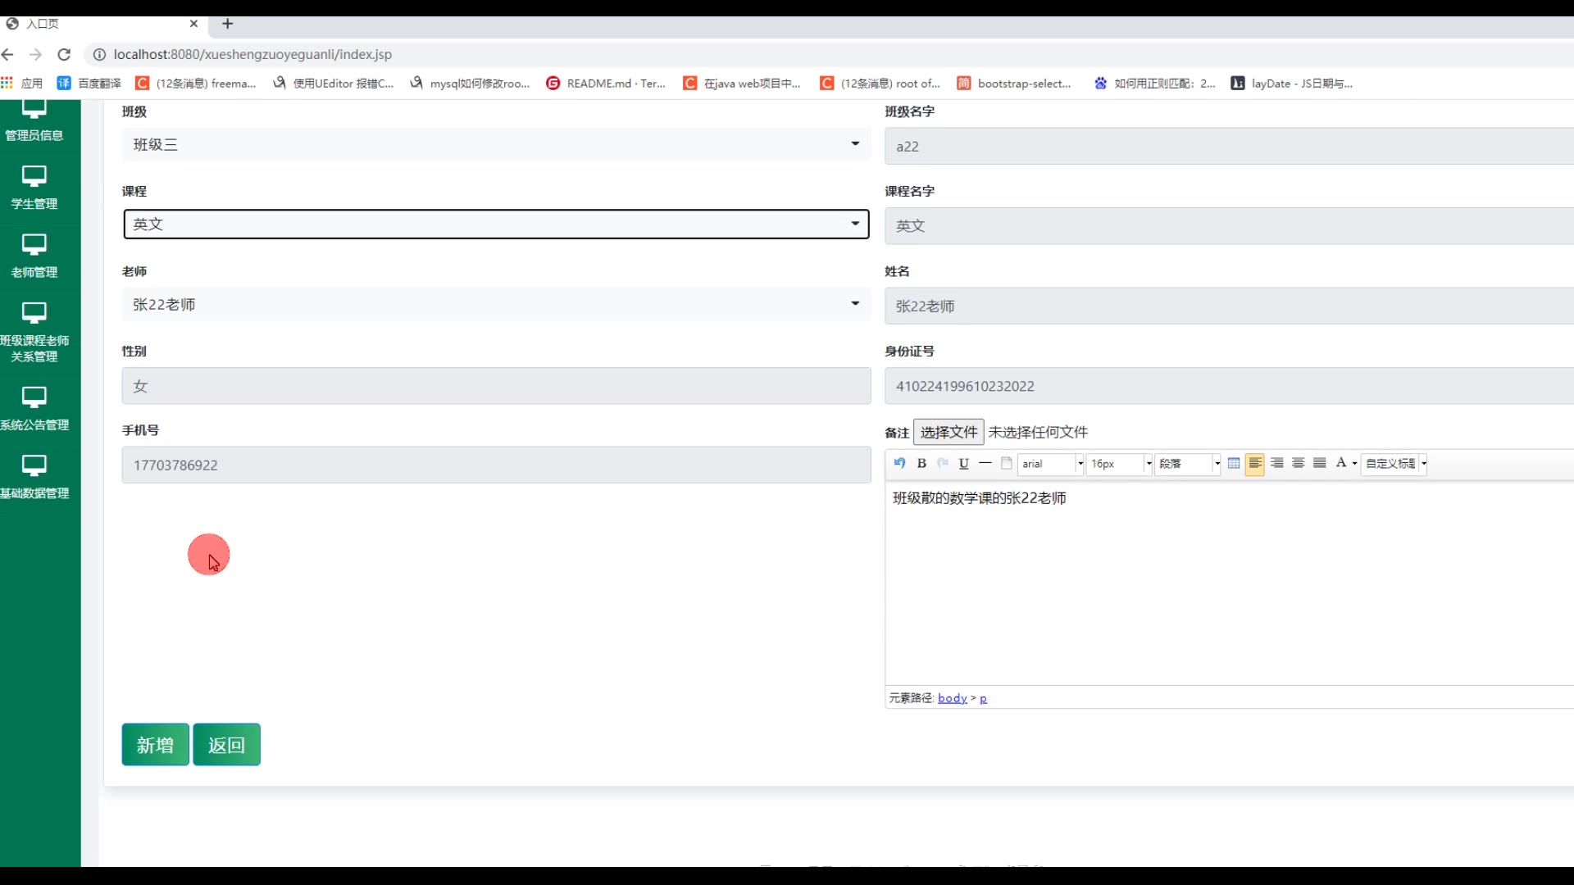
Task: Click the 新增 button
Action: [155, 744]
